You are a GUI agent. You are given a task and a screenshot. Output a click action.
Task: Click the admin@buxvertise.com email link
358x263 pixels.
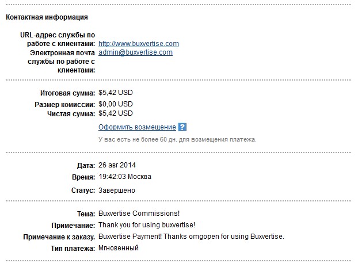coord(135,52)
